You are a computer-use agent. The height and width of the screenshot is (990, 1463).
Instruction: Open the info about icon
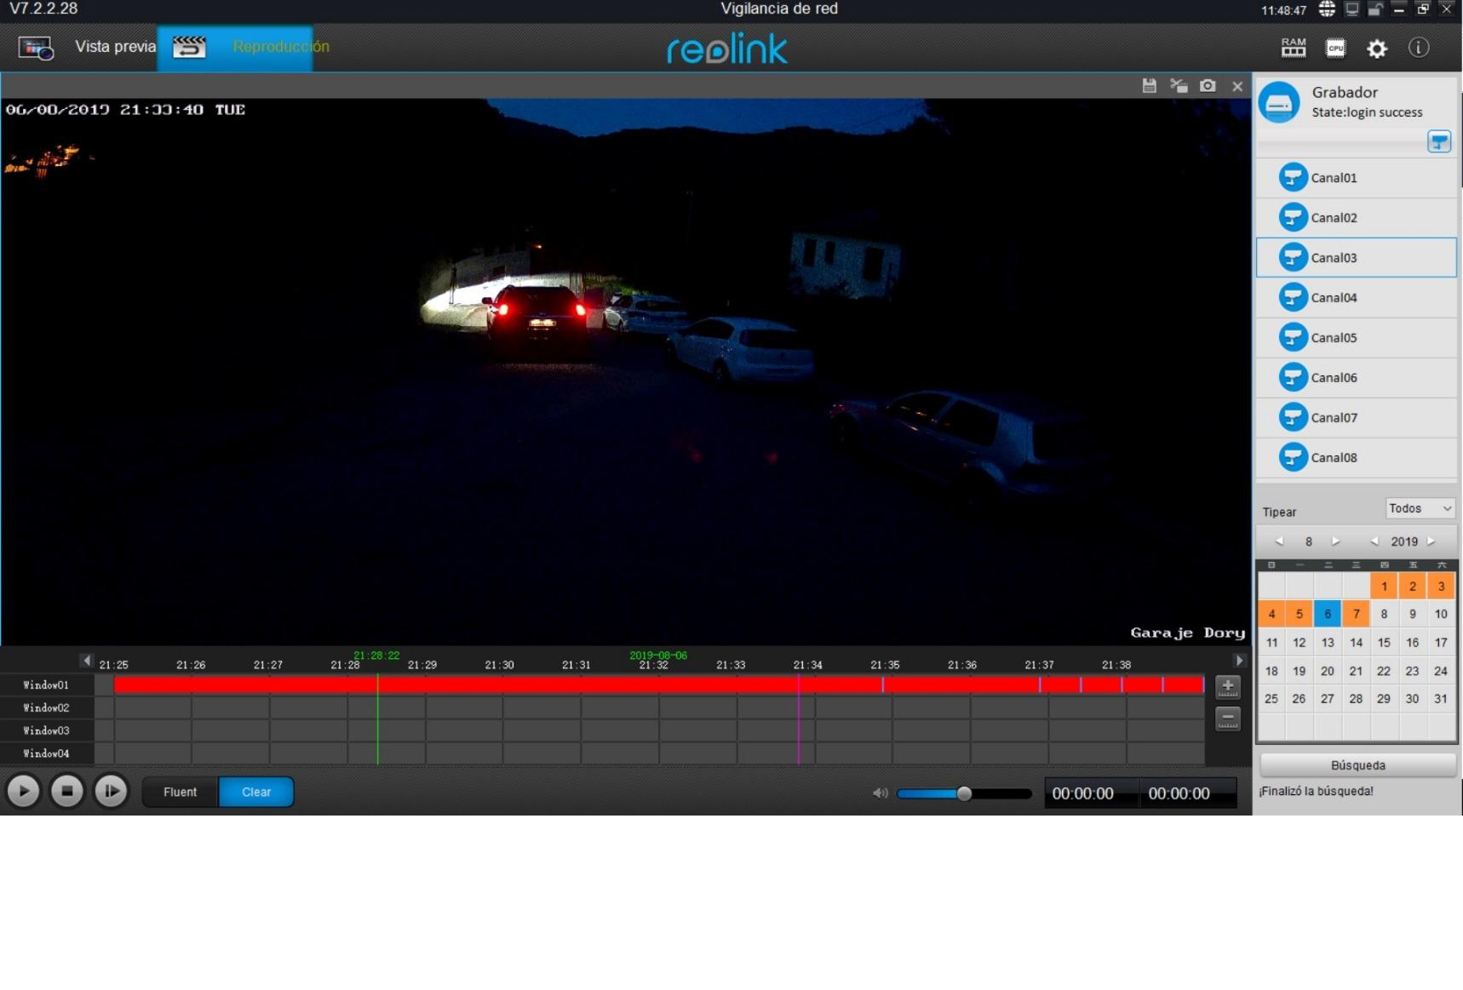pos(1418,48)
